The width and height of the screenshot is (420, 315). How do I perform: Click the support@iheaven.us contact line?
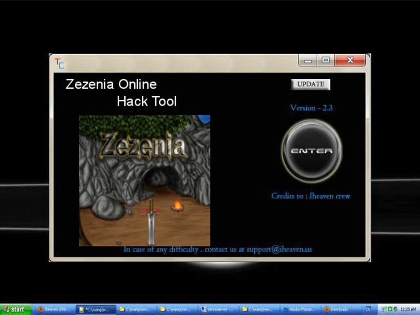(218, 250)
